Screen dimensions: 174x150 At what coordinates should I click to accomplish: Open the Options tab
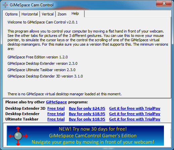click(11, 14)
